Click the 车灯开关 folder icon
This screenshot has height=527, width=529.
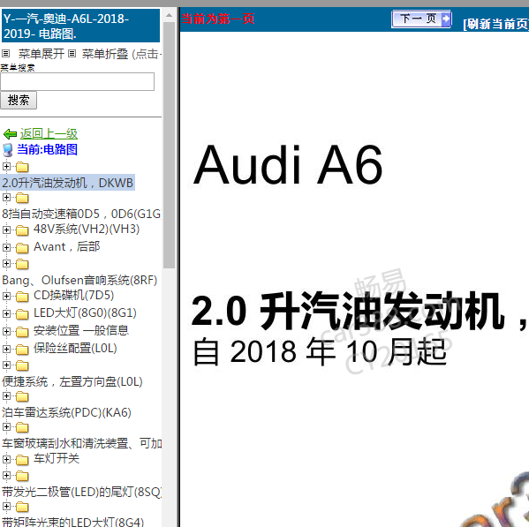(x=22, y=460)
